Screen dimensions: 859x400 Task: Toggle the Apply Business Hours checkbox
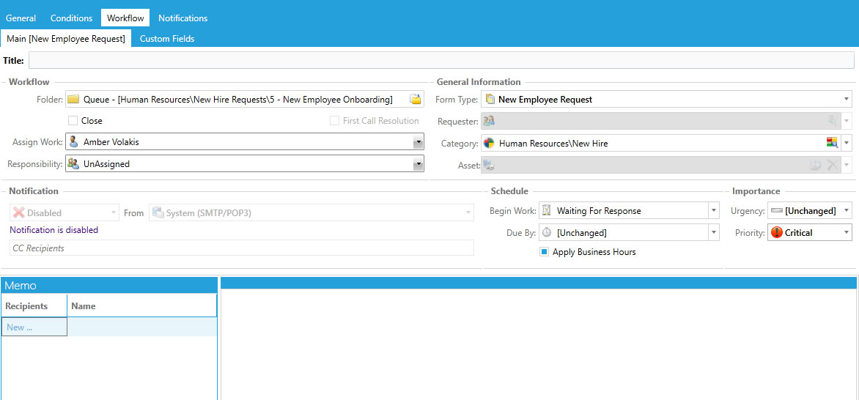[545, 252]
